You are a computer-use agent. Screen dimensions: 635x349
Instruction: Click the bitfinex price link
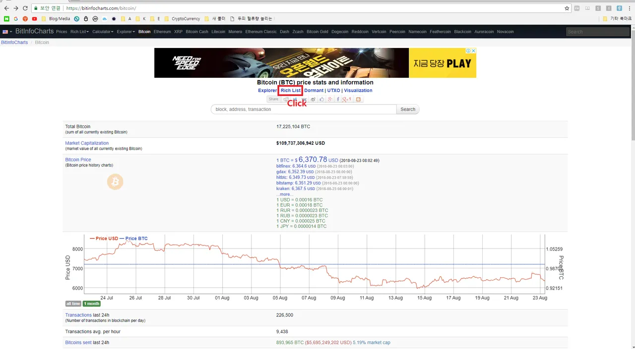295,166
